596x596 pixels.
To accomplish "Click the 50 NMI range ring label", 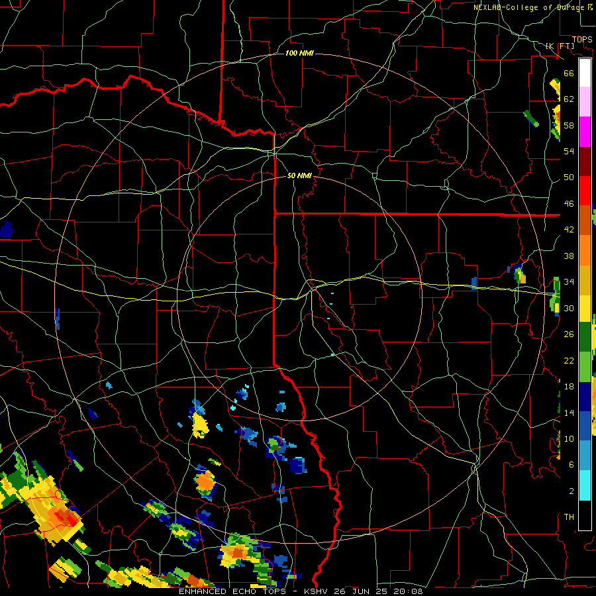I will (299, 175).
